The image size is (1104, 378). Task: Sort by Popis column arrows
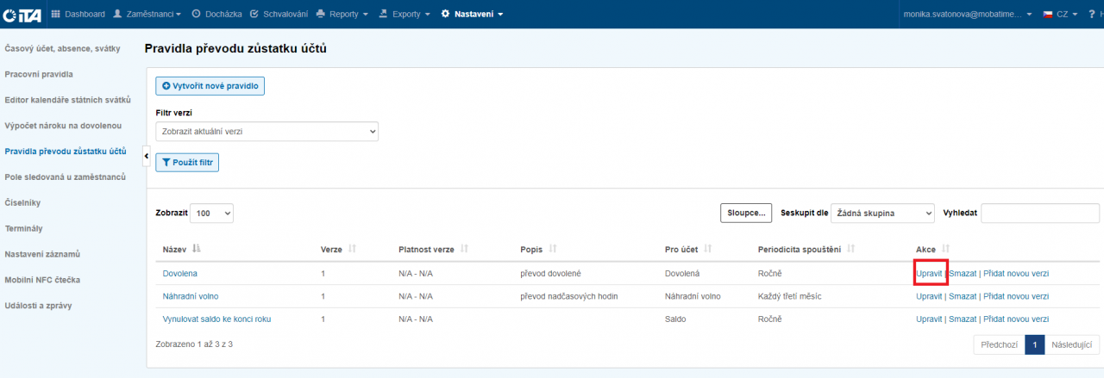point(553,249)
